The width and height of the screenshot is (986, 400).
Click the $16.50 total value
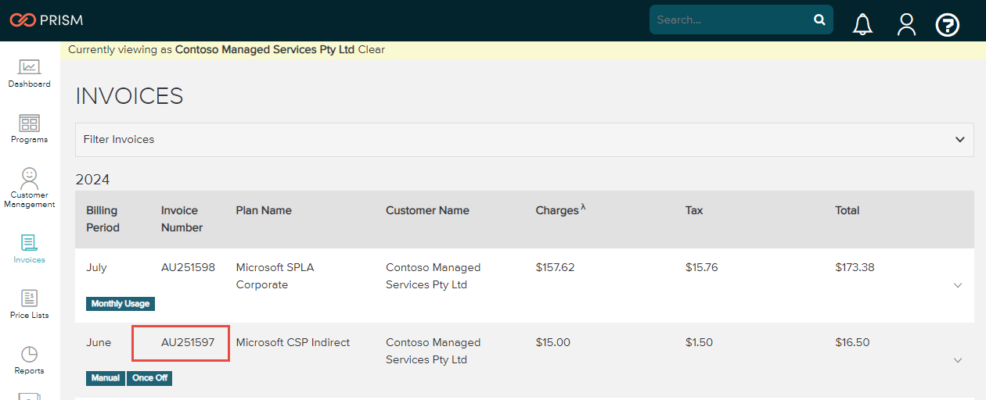click(x=852, y=342)
